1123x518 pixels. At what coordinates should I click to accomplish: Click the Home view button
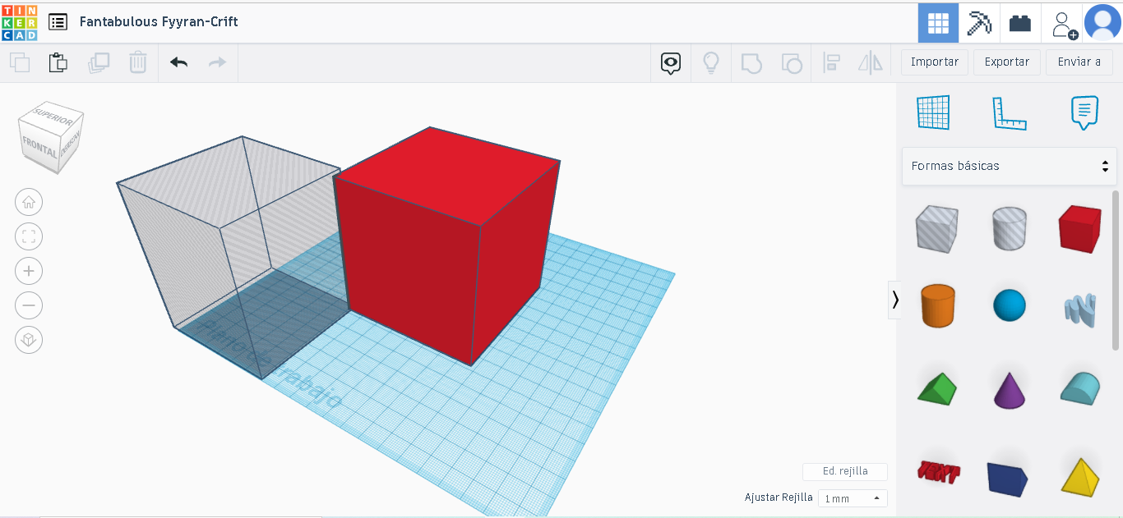(x=29, y=202)
